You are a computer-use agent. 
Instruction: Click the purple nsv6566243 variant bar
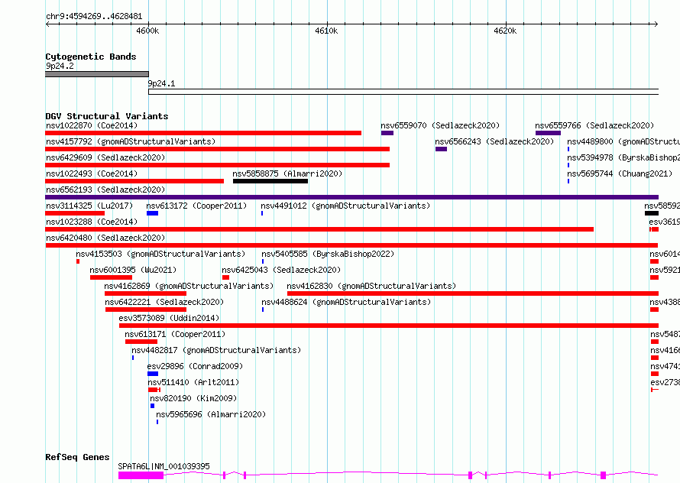(441, 149)
